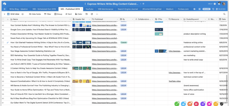Open the WB - Published 2019 tab dropdown
Screen dimensions: 229x106
click(x=81, y=9)
